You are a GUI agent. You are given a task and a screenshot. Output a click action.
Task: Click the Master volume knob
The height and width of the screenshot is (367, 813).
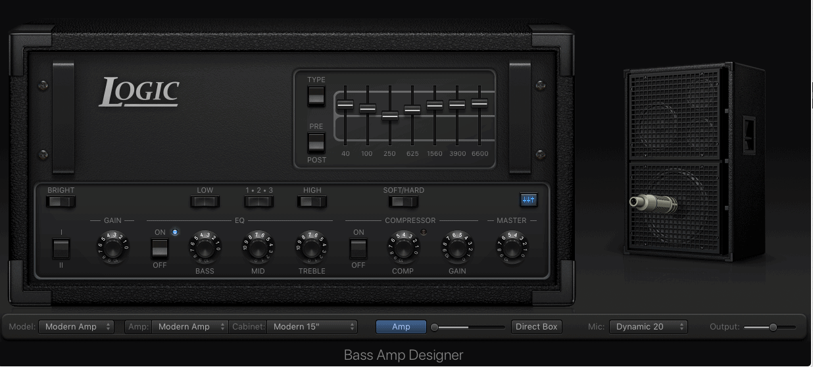tap(511, 247)
